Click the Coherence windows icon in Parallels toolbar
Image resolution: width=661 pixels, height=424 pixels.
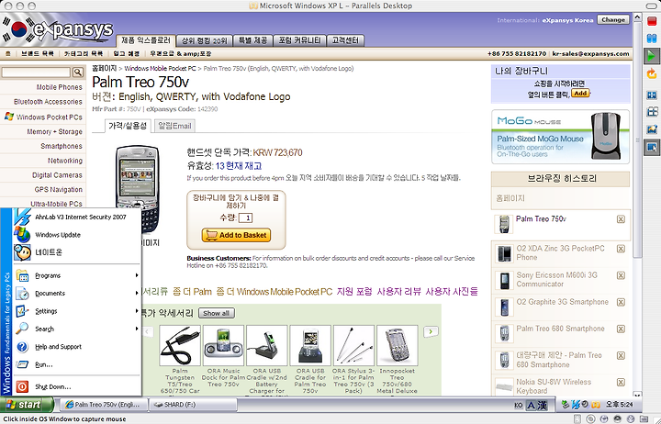652,112
